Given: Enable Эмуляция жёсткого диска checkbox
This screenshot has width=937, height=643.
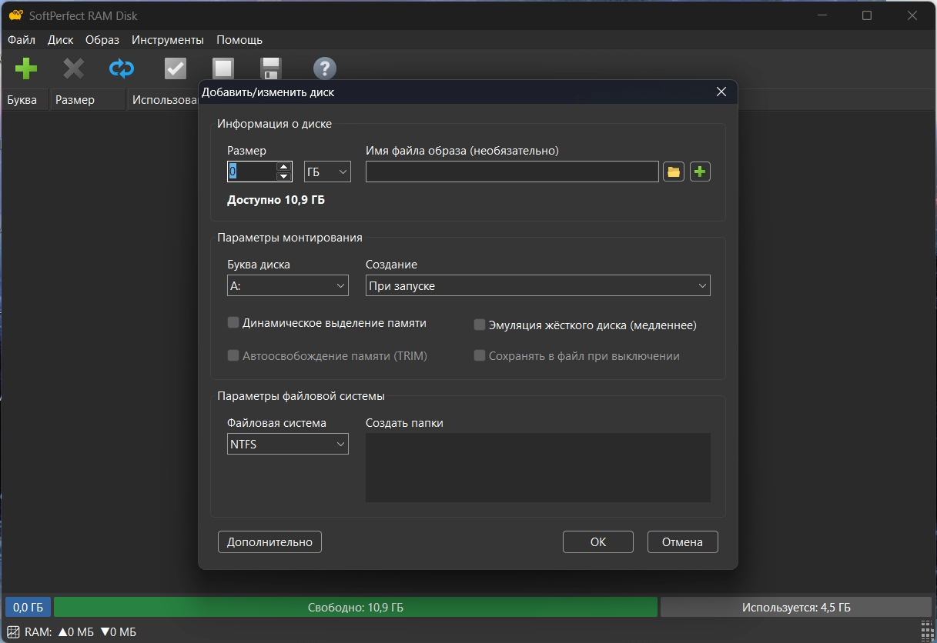Looking at the screenshot, I should coord(480,325).
